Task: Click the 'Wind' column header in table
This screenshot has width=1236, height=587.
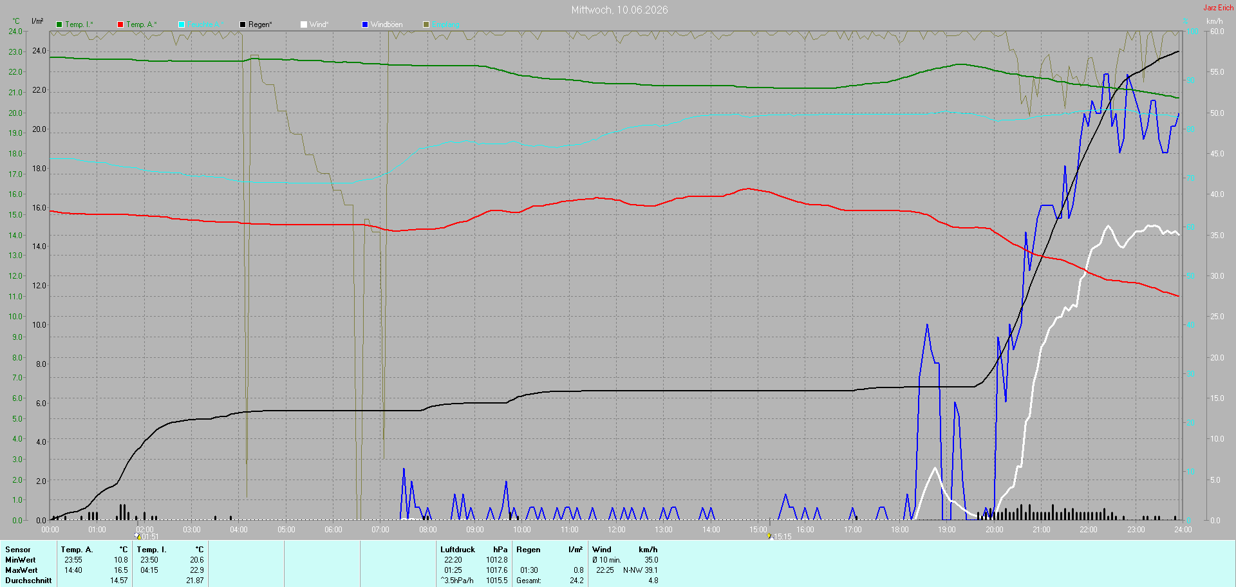Action: [x=602, y=550]
